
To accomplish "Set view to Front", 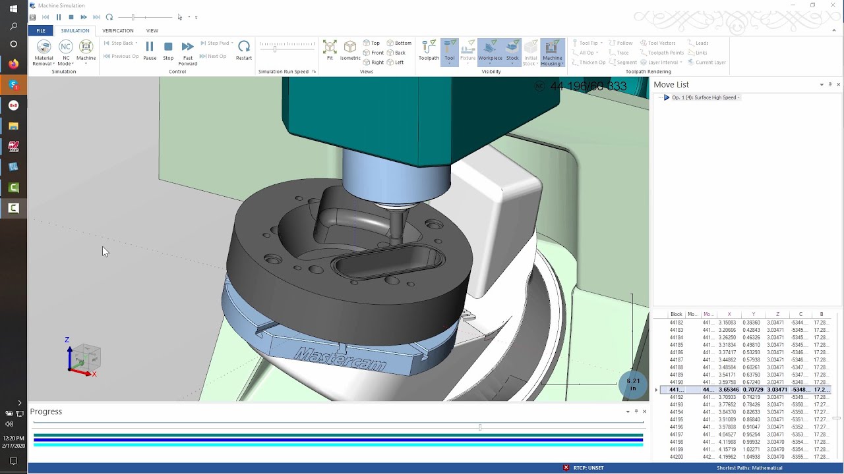I will (x=373, y=53).
